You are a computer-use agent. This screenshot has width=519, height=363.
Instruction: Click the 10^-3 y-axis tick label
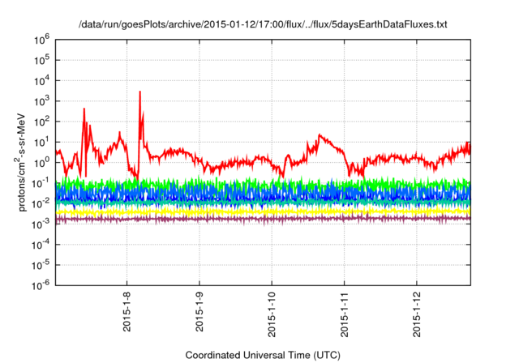pyautogui.click(x=41, y=224)
